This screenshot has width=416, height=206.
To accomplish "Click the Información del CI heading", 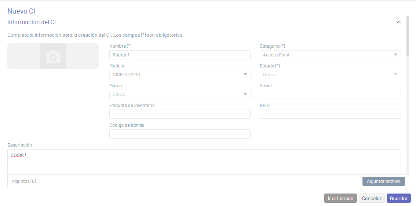I will pos(32,22).
